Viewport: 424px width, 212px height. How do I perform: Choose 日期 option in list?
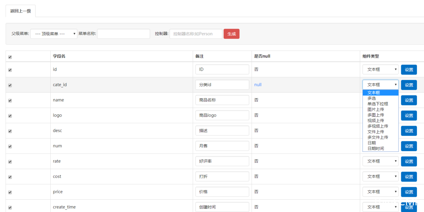click(380, 143)
